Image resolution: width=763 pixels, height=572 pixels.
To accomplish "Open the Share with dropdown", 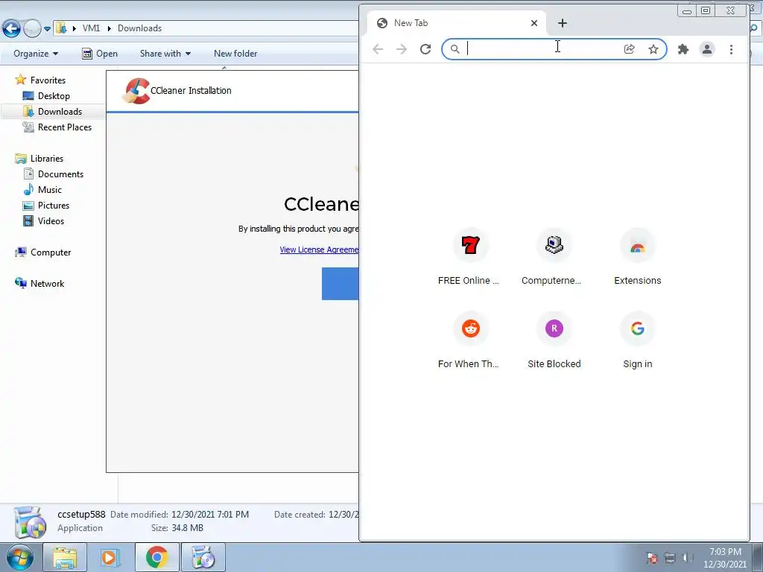I will click(x=165, y=54).
